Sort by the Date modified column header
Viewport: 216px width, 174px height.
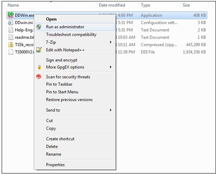(112, 5)
